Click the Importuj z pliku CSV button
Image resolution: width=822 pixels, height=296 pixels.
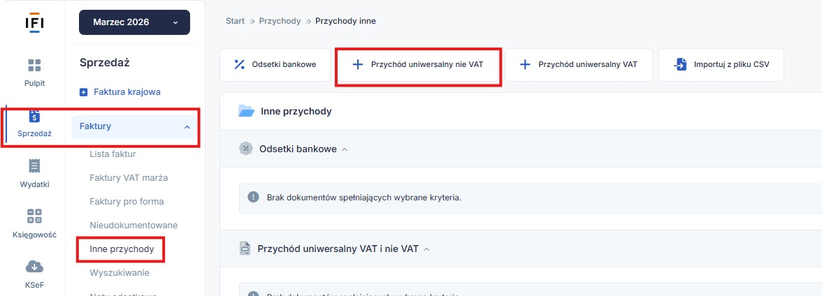[721, 65]
